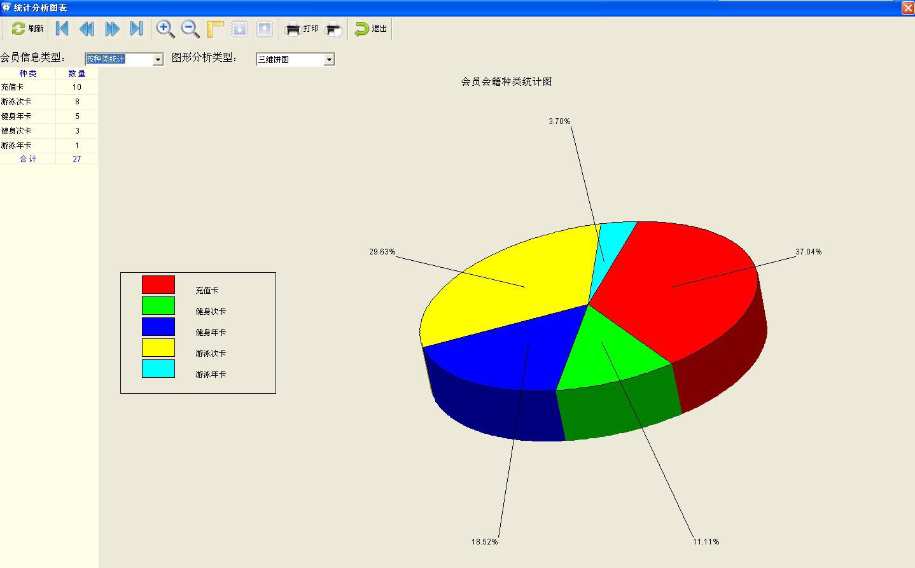
Task: Exit via the 退出 button
Action: [371, 29]
